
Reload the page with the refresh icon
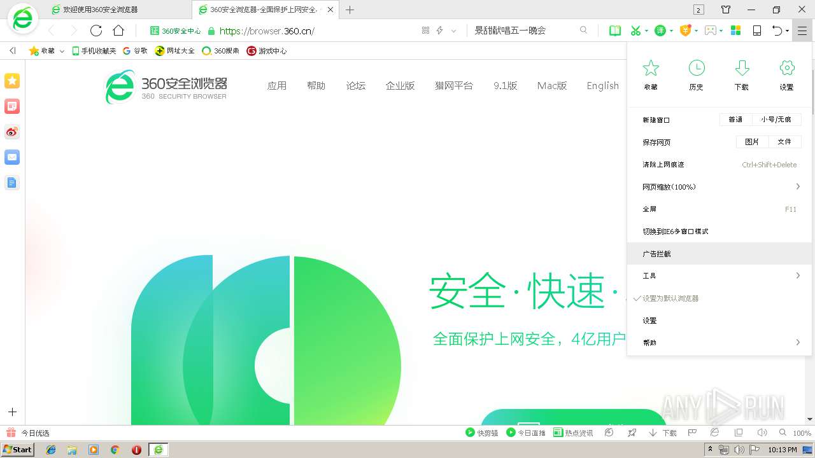pyautogui.click(x=96, y=31)
